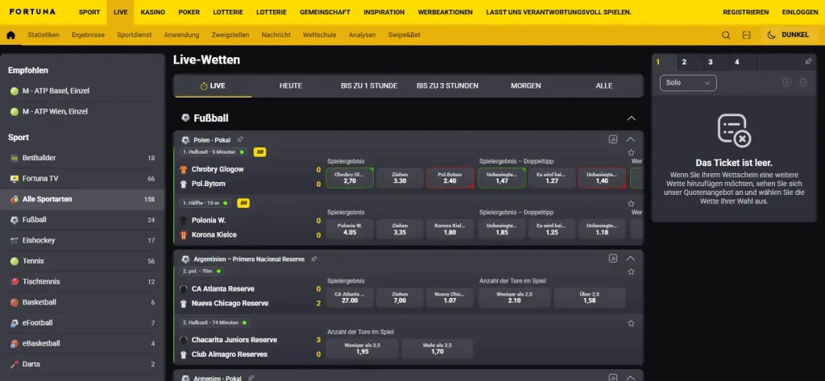Switch to the HEUTE tab
Image resolution: width=825 pixels, height=381 pixels.
tap(290, 85)
